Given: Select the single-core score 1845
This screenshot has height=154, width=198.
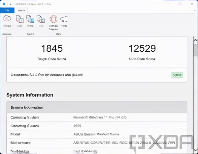Looking at the screenshot, I should point(52,48).
